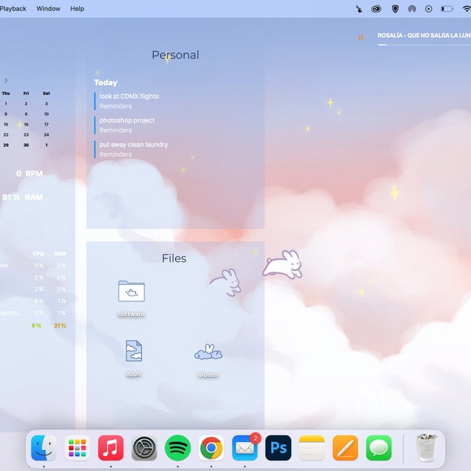The height and width of the screenshot is (471, 471).
Task: Launch Photoshop from the Dock
Action: pyautogui.click(x=278, y=448)
